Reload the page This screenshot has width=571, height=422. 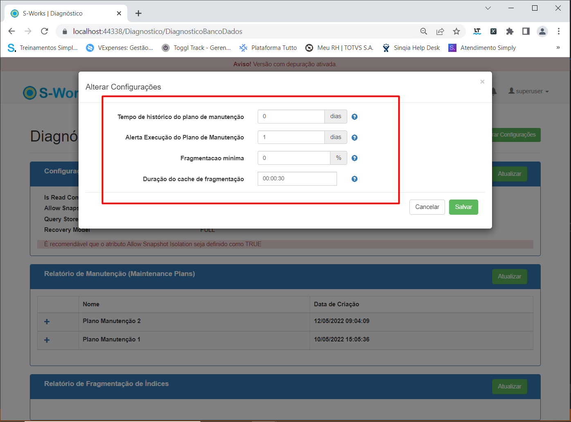45,31
